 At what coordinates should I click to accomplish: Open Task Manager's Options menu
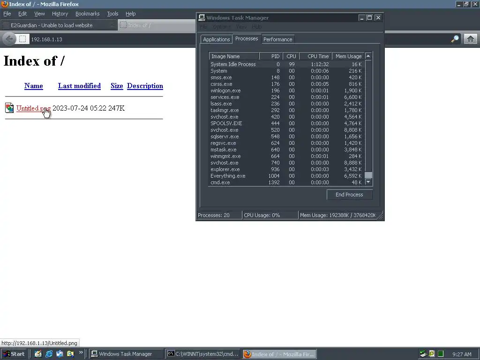point(222,27)
